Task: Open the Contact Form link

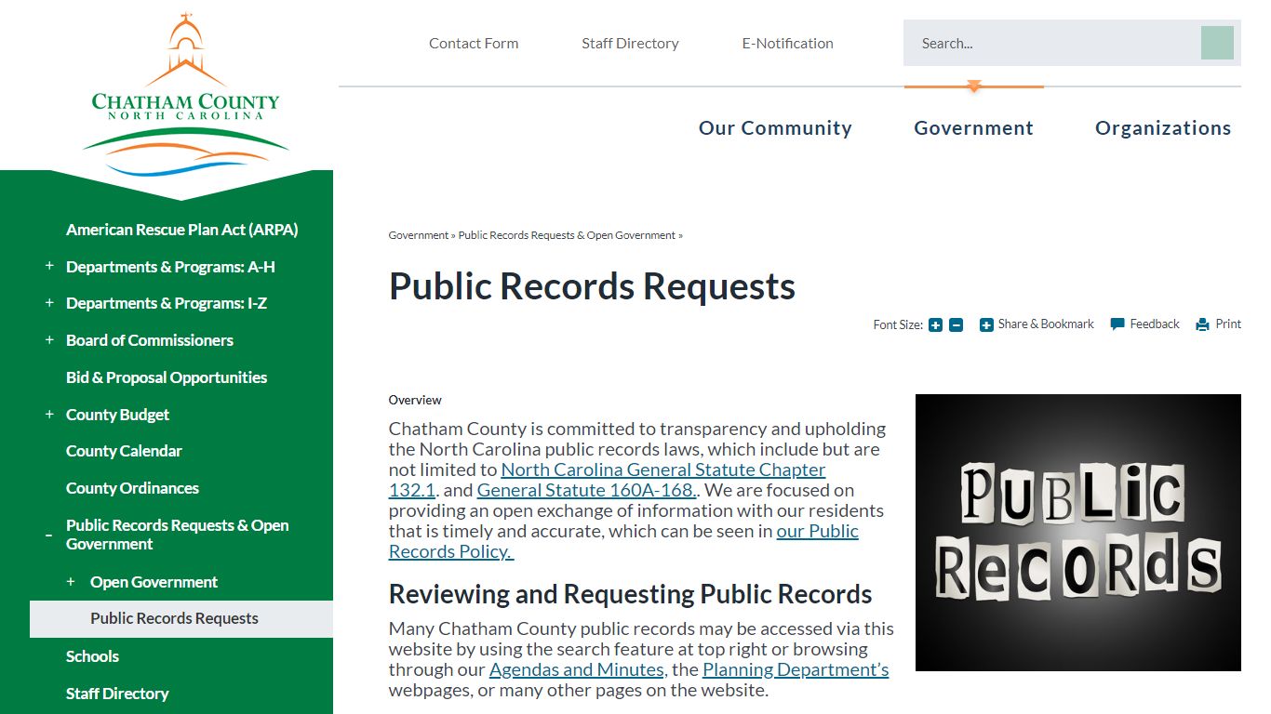Action: (x=474, y=43)
